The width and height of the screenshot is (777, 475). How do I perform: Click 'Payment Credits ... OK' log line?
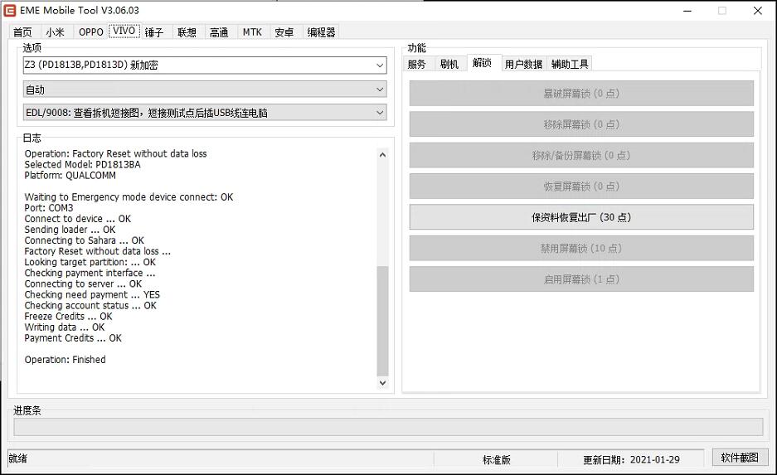pos(73,337)
